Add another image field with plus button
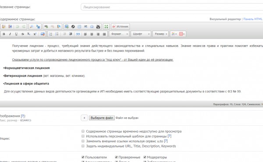The image size is (263, 162). pos(84,118)
